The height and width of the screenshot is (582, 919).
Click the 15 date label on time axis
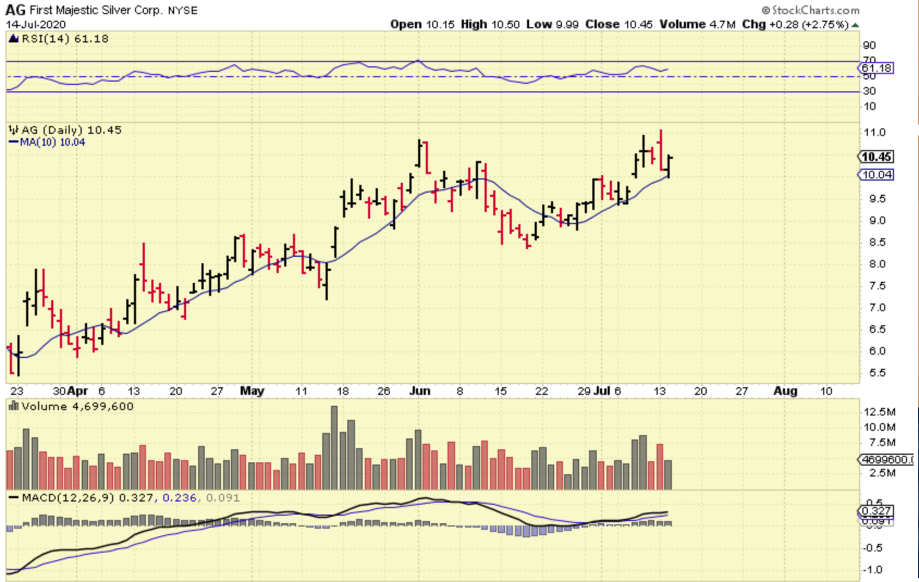pyautogui.click(x=500, y=391)
